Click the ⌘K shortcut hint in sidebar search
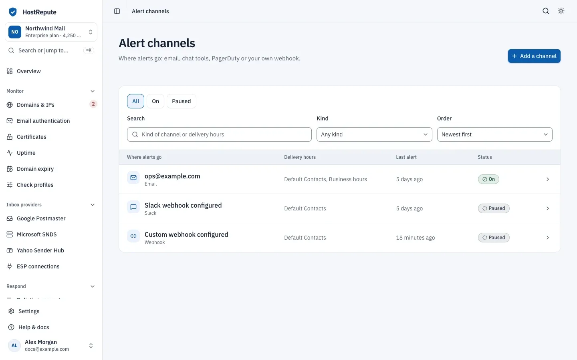The height and width of the screenshot is (360, 577). (89, 50)
